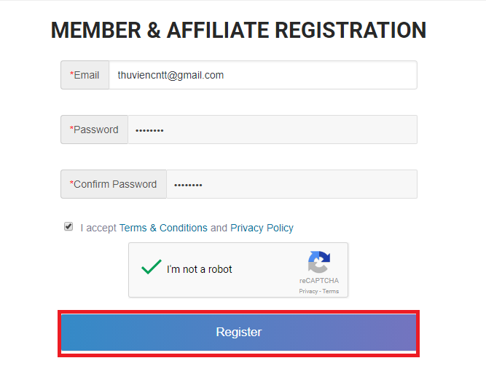The height and width of the screenshot is (382, 486).
Task: Open the Privacy Policy link
Action: pos(262,228)
